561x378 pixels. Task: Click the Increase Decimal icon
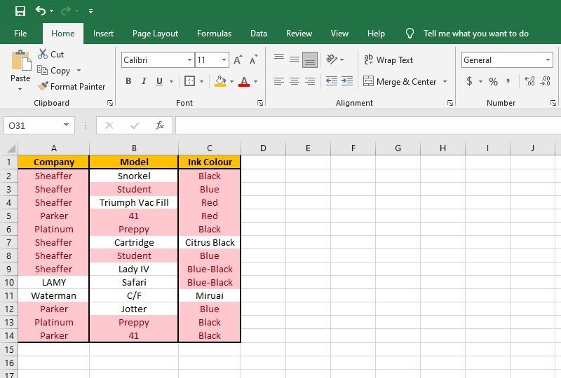[x=529, y=81]
